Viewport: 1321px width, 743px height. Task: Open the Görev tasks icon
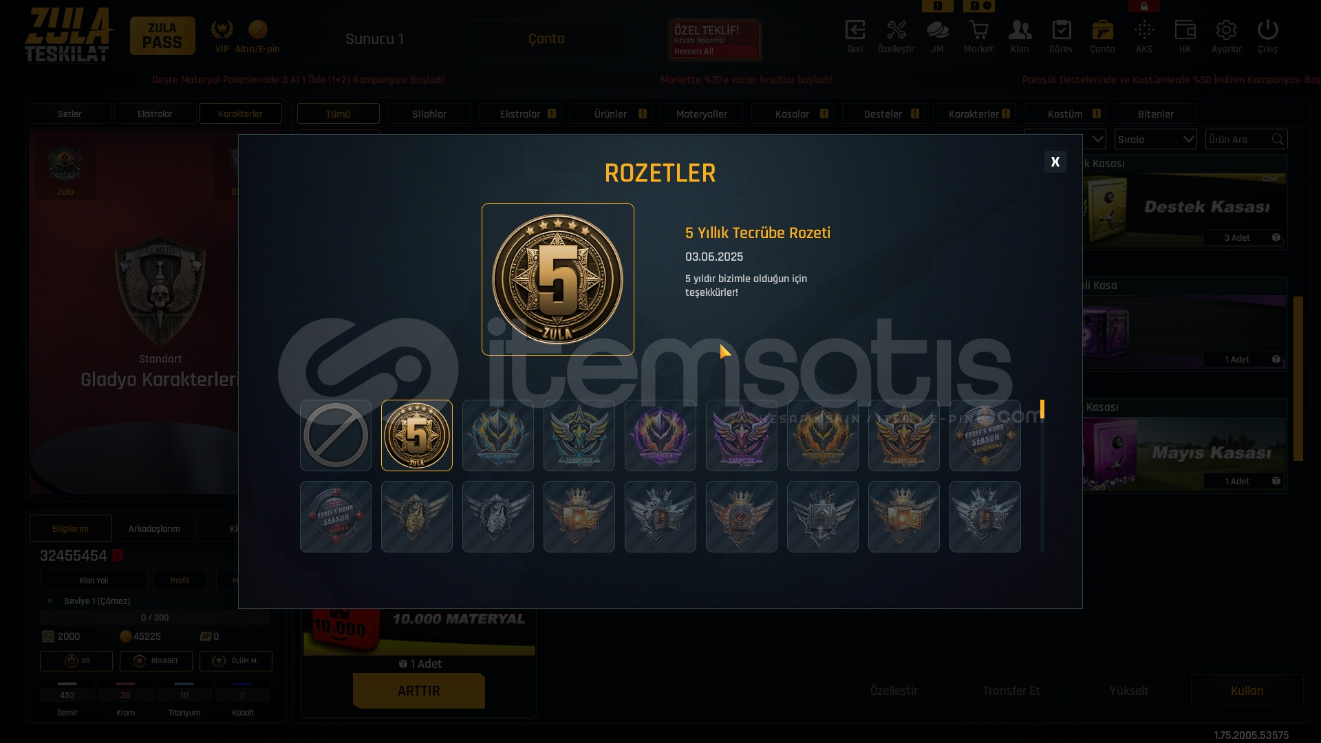[1061, 36]
